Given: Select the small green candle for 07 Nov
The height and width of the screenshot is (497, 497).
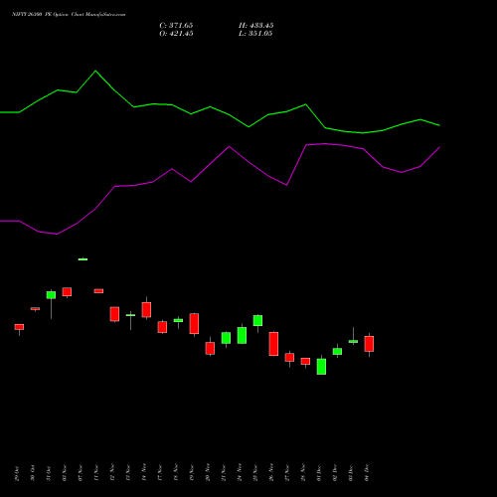Looking at the screenshot, I should [83, 259].
